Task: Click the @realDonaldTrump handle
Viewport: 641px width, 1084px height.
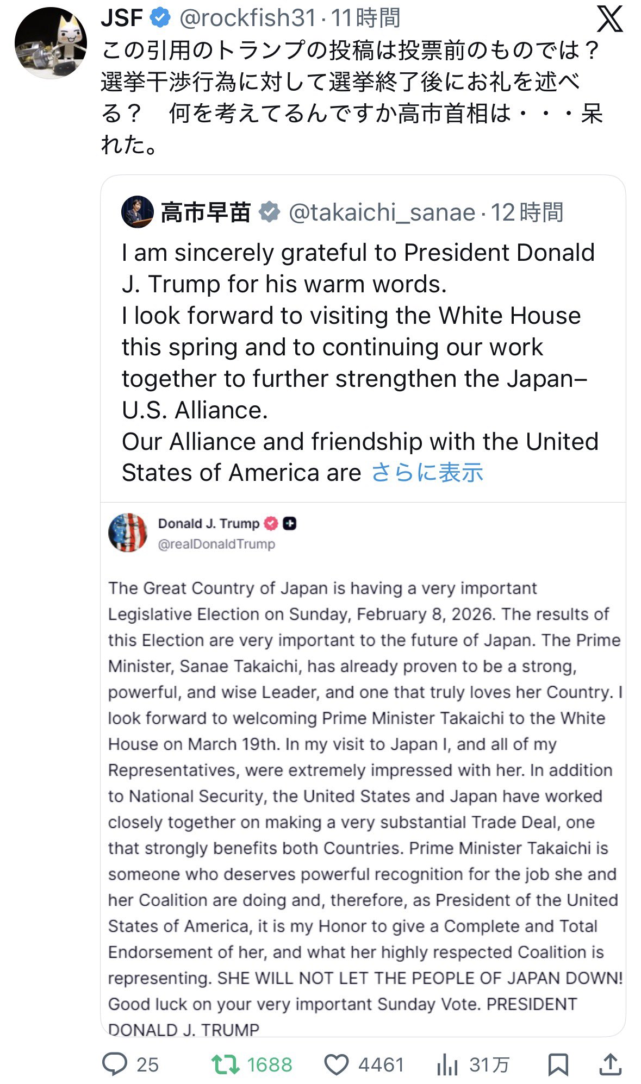Action: point(216,544)
